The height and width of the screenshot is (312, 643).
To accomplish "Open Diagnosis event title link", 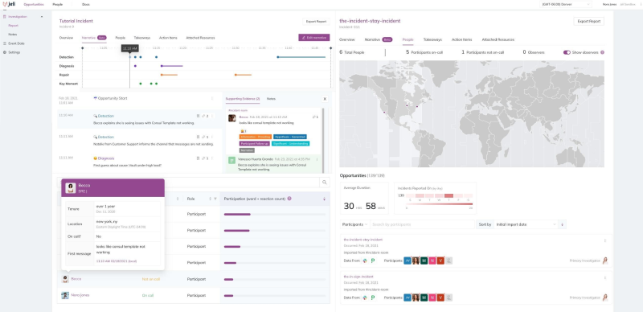I will point(106,158).
